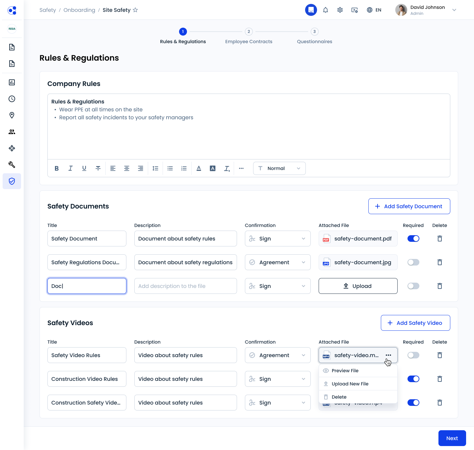Open file options for safety-video attachment
The image size is (474, 450).
pyautogui.click(x=388, y=355)
